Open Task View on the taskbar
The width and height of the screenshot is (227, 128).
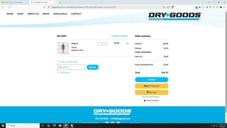[x=43, y=126]
